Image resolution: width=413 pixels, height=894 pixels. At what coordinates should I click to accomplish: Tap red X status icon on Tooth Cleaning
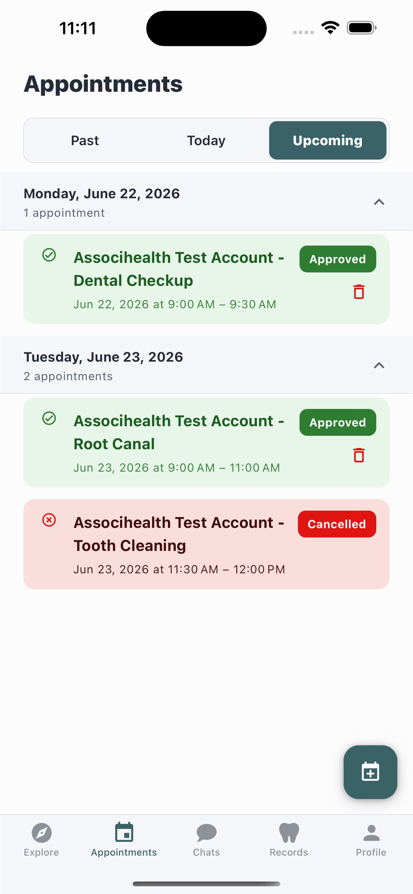49,520
